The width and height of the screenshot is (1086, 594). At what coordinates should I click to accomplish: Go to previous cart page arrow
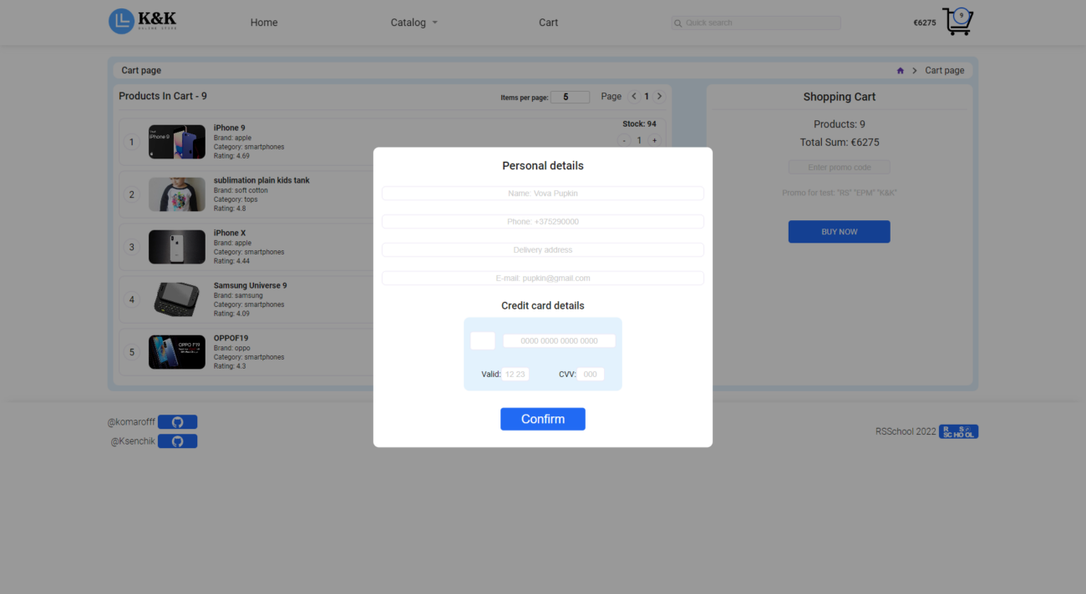(633, 97)
